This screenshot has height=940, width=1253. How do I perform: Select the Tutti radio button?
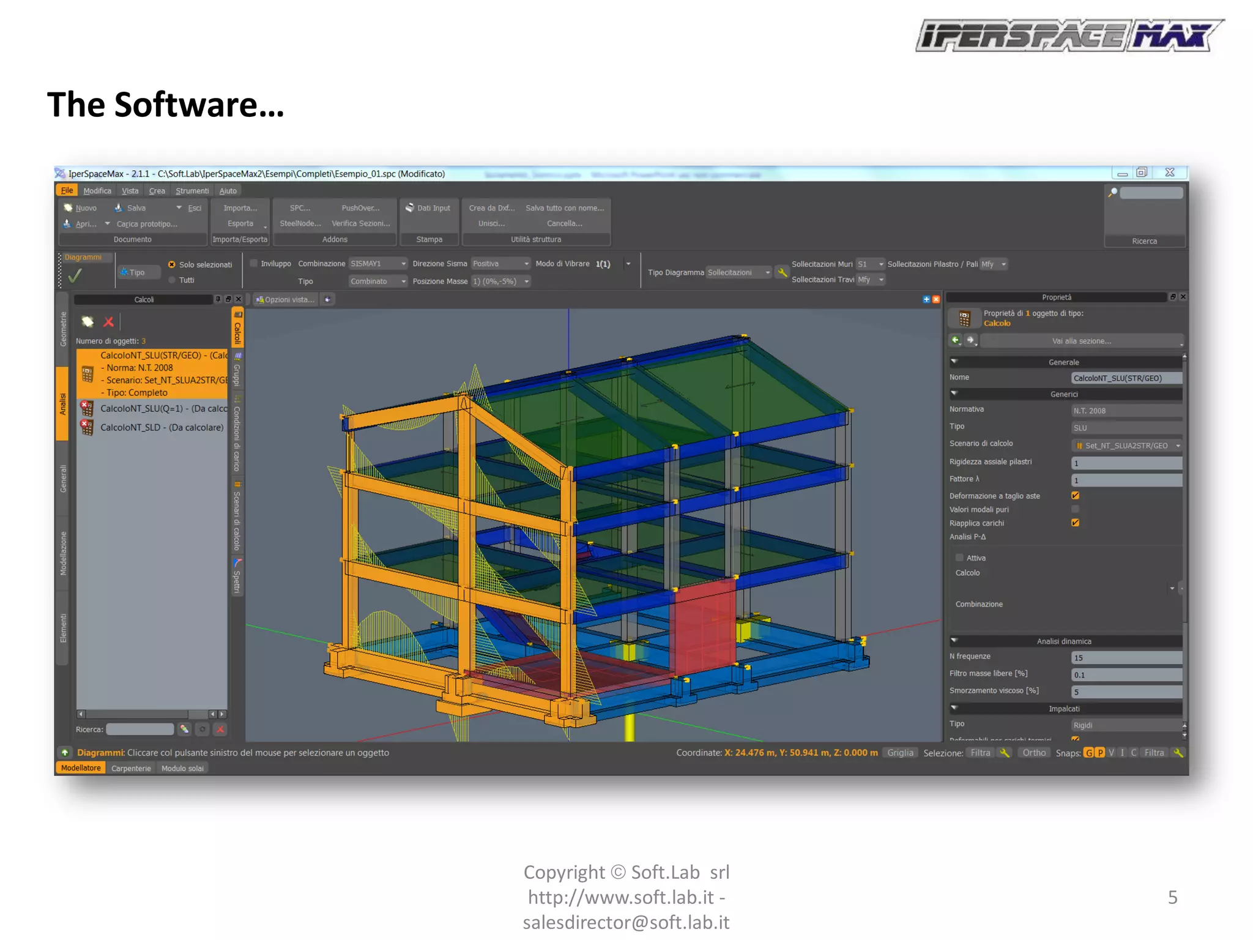[x=172, y=280]
